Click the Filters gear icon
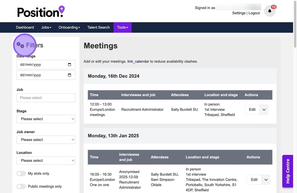 point(20,45)
